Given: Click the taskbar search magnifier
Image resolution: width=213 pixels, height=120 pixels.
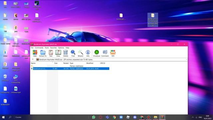Looking at the screenshot, I should 10,117.
